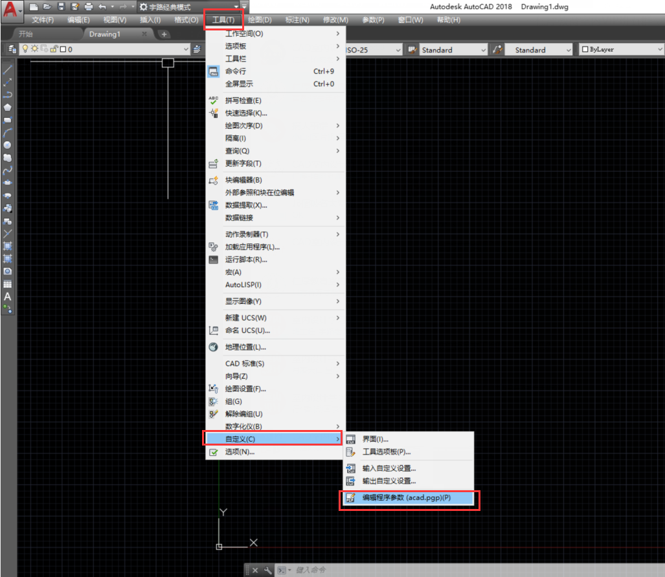Choose 选项(N)... at the menu bottom
665x577 pixels.
point(276,452)
